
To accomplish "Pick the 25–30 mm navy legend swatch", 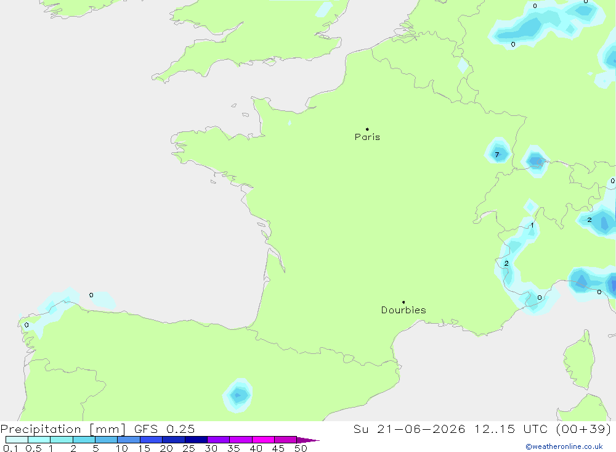I will click(196, 440).
